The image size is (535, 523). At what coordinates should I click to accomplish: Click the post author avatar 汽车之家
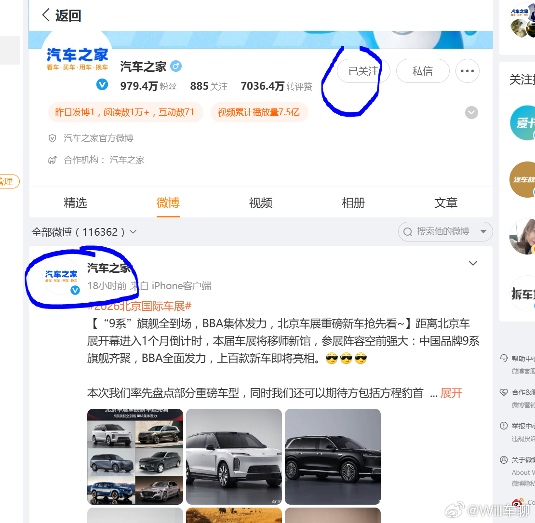(x=61, y=276)
